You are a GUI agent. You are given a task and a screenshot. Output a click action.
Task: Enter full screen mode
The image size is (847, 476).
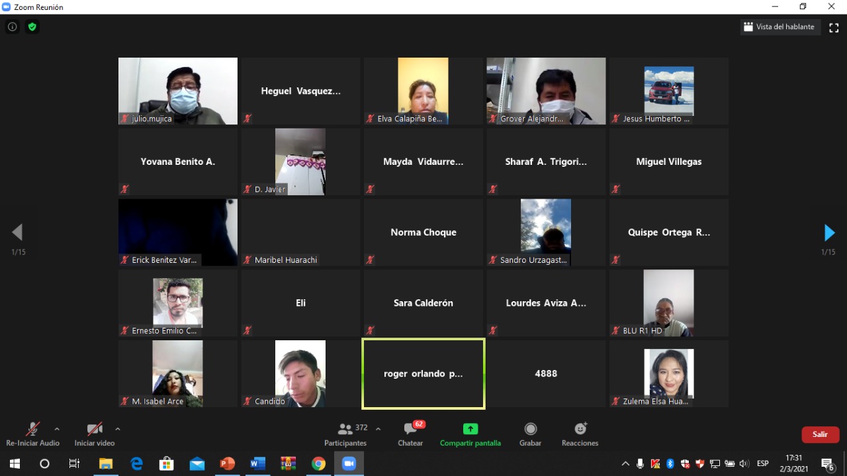tap(834, 27)
